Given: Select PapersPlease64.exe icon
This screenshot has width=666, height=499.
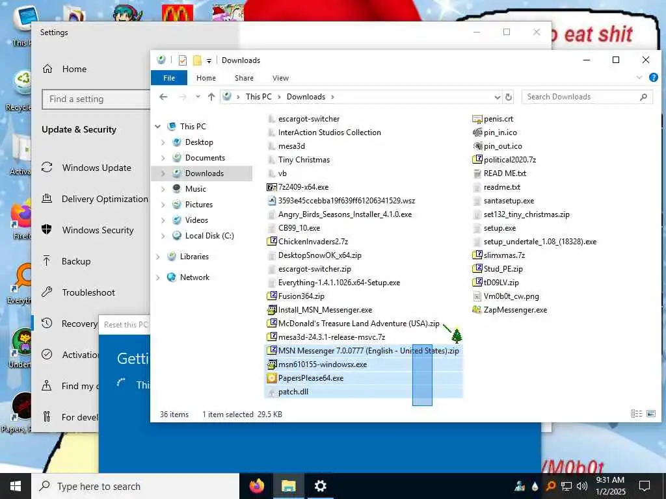Looking at the screenshot, I should (271, 377).
